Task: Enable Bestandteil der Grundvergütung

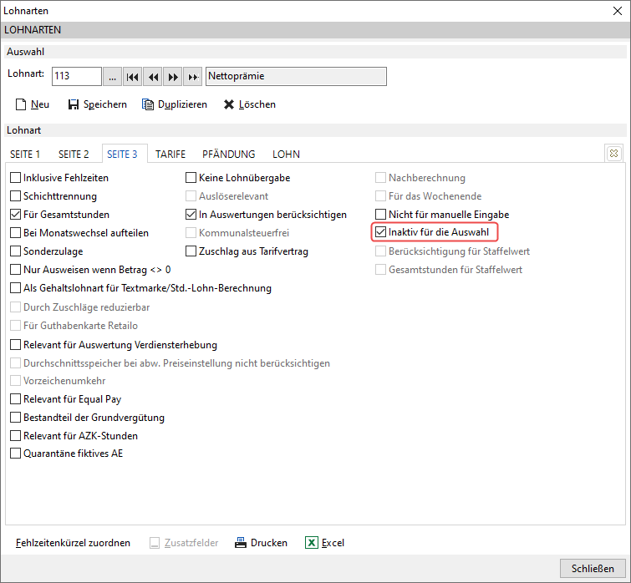Action: point(15,418)
